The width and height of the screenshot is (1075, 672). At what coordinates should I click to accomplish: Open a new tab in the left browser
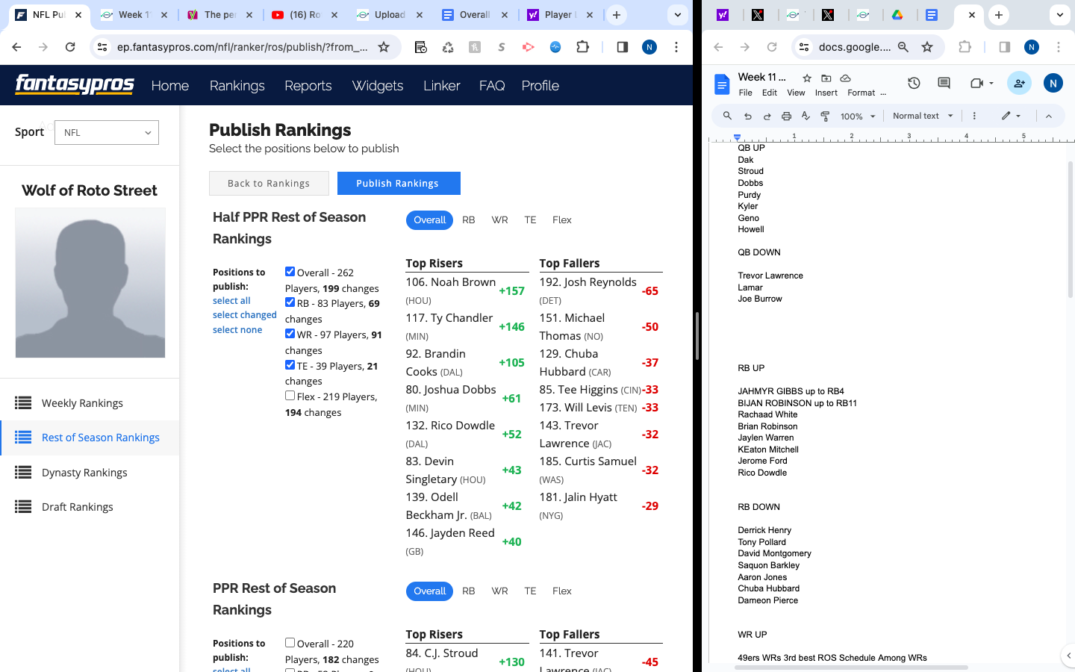pos(617,15)
